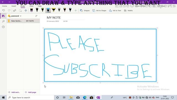Click Add section link
The height and width of the screenshot is (100, 177).
point(14,92)
